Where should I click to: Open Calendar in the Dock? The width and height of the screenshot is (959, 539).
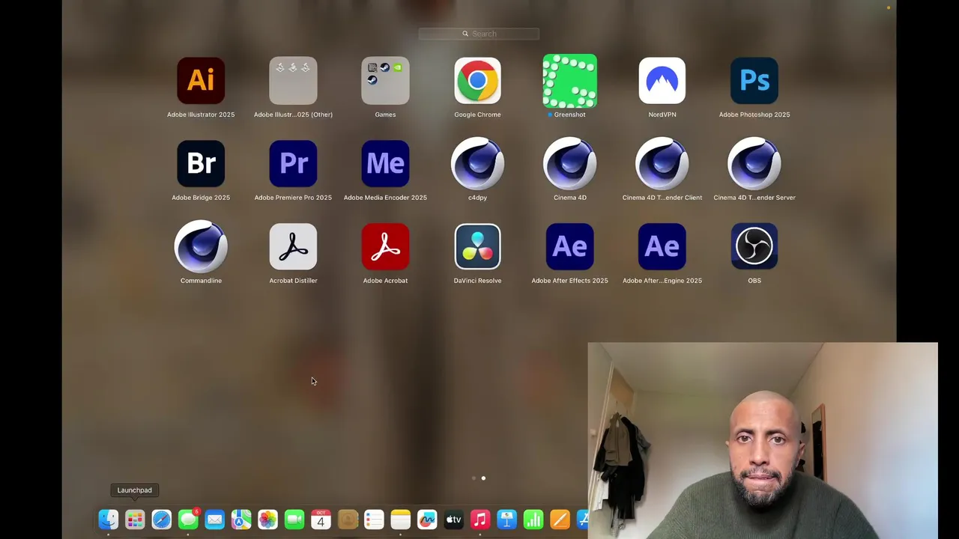coord(321,519)
